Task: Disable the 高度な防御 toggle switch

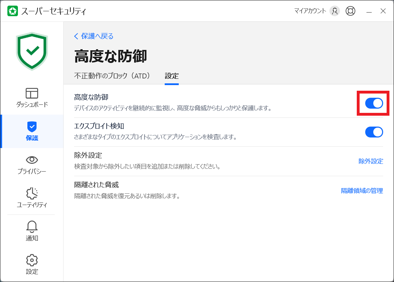Action: click(x=374, y=103)
